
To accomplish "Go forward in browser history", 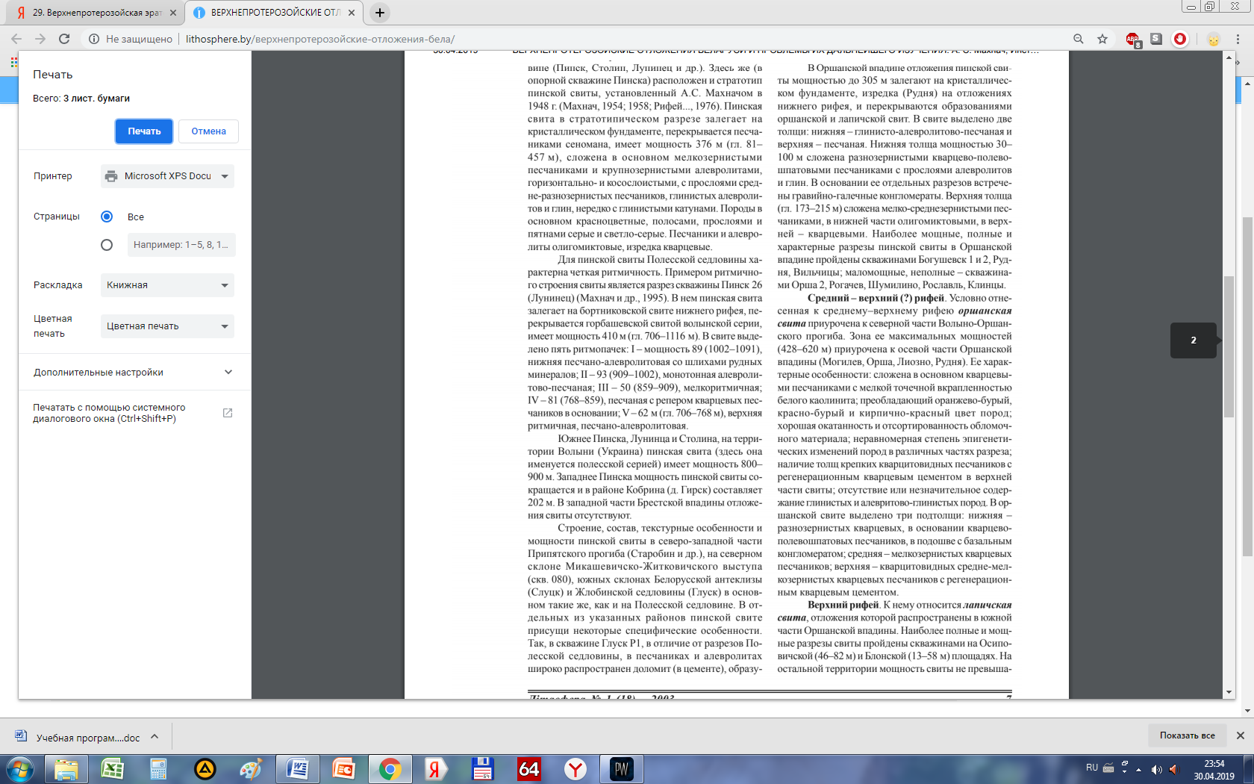I will [40, 39].
